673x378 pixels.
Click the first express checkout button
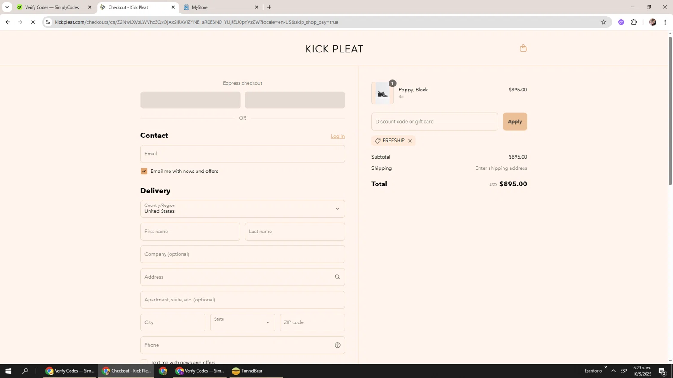[x=190, y=100]
